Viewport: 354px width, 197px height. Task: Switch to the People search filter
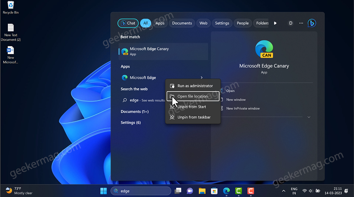click(243, 23)
